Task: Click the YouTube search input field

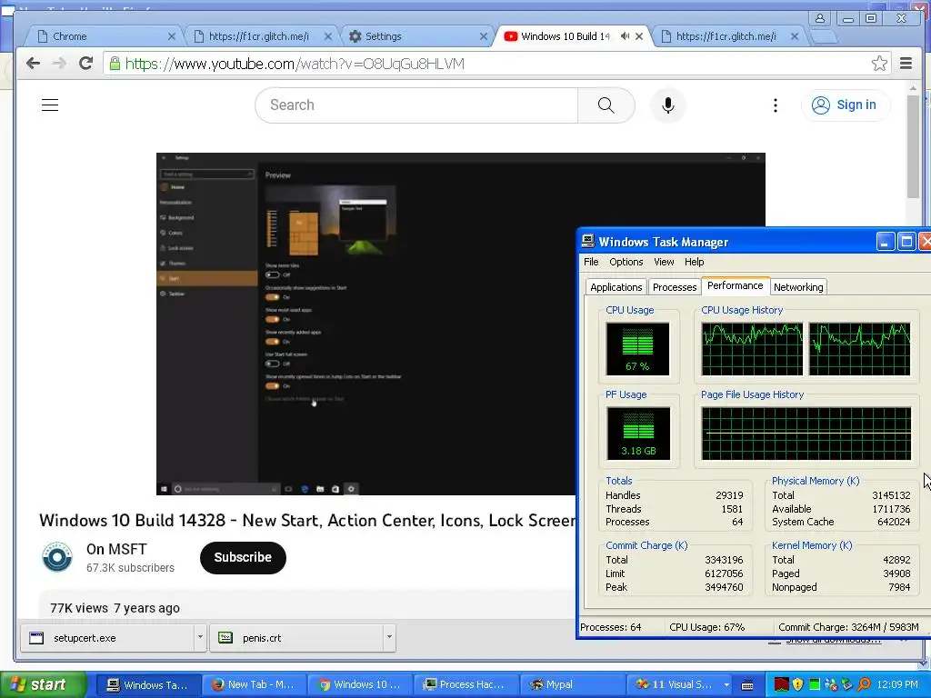Action: (416, 105)
